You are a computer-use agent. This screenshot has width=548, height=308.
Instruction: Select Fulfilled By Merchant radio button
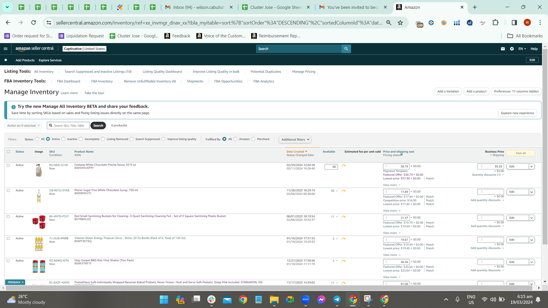253,139
